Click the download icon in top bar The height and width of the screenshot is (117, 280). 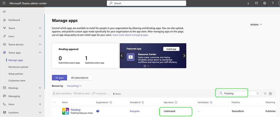pyautogui.click(x=248, y=3)
